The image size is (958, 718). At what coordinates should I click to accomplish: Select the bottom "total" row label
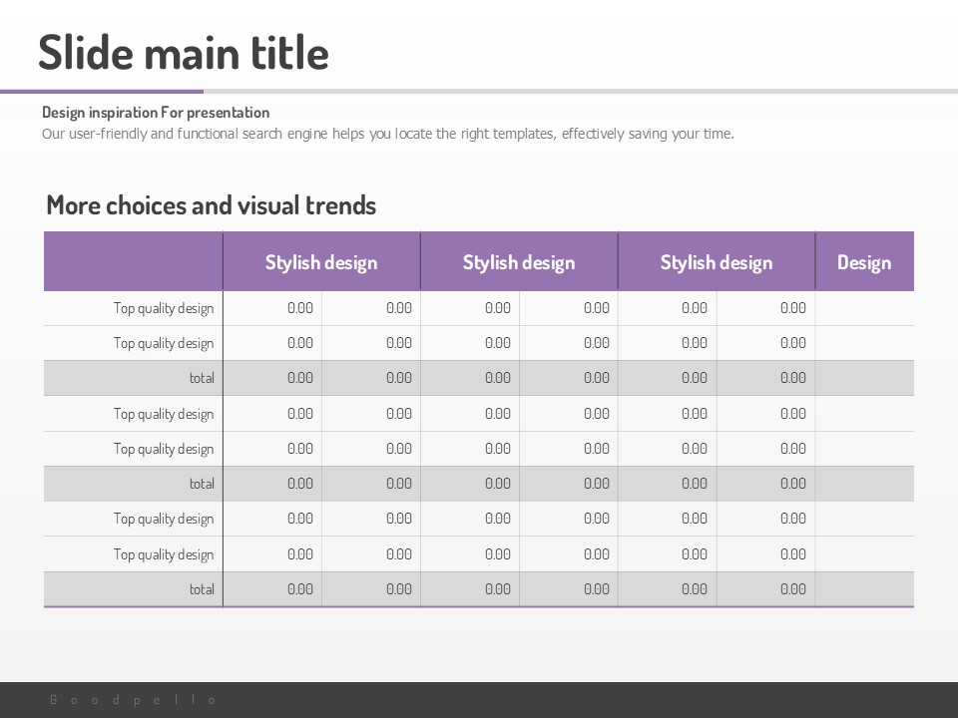click(x=202, y=589)
